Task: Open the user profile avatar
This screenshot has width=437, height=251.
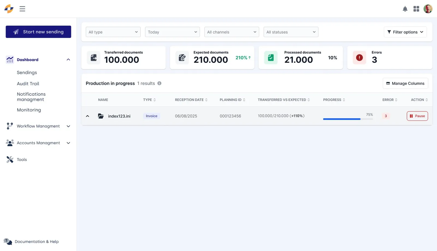Action: 428,9
